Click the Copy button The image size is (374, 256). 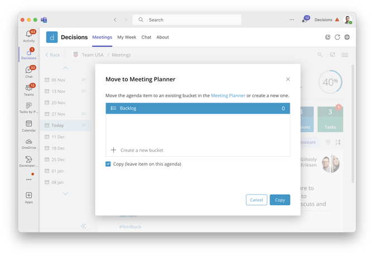(280, 200)
